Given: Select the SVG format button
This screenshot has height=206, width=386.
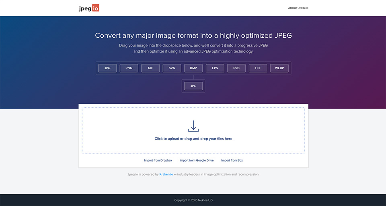Looking at the screenshot, I should point(172,68).
